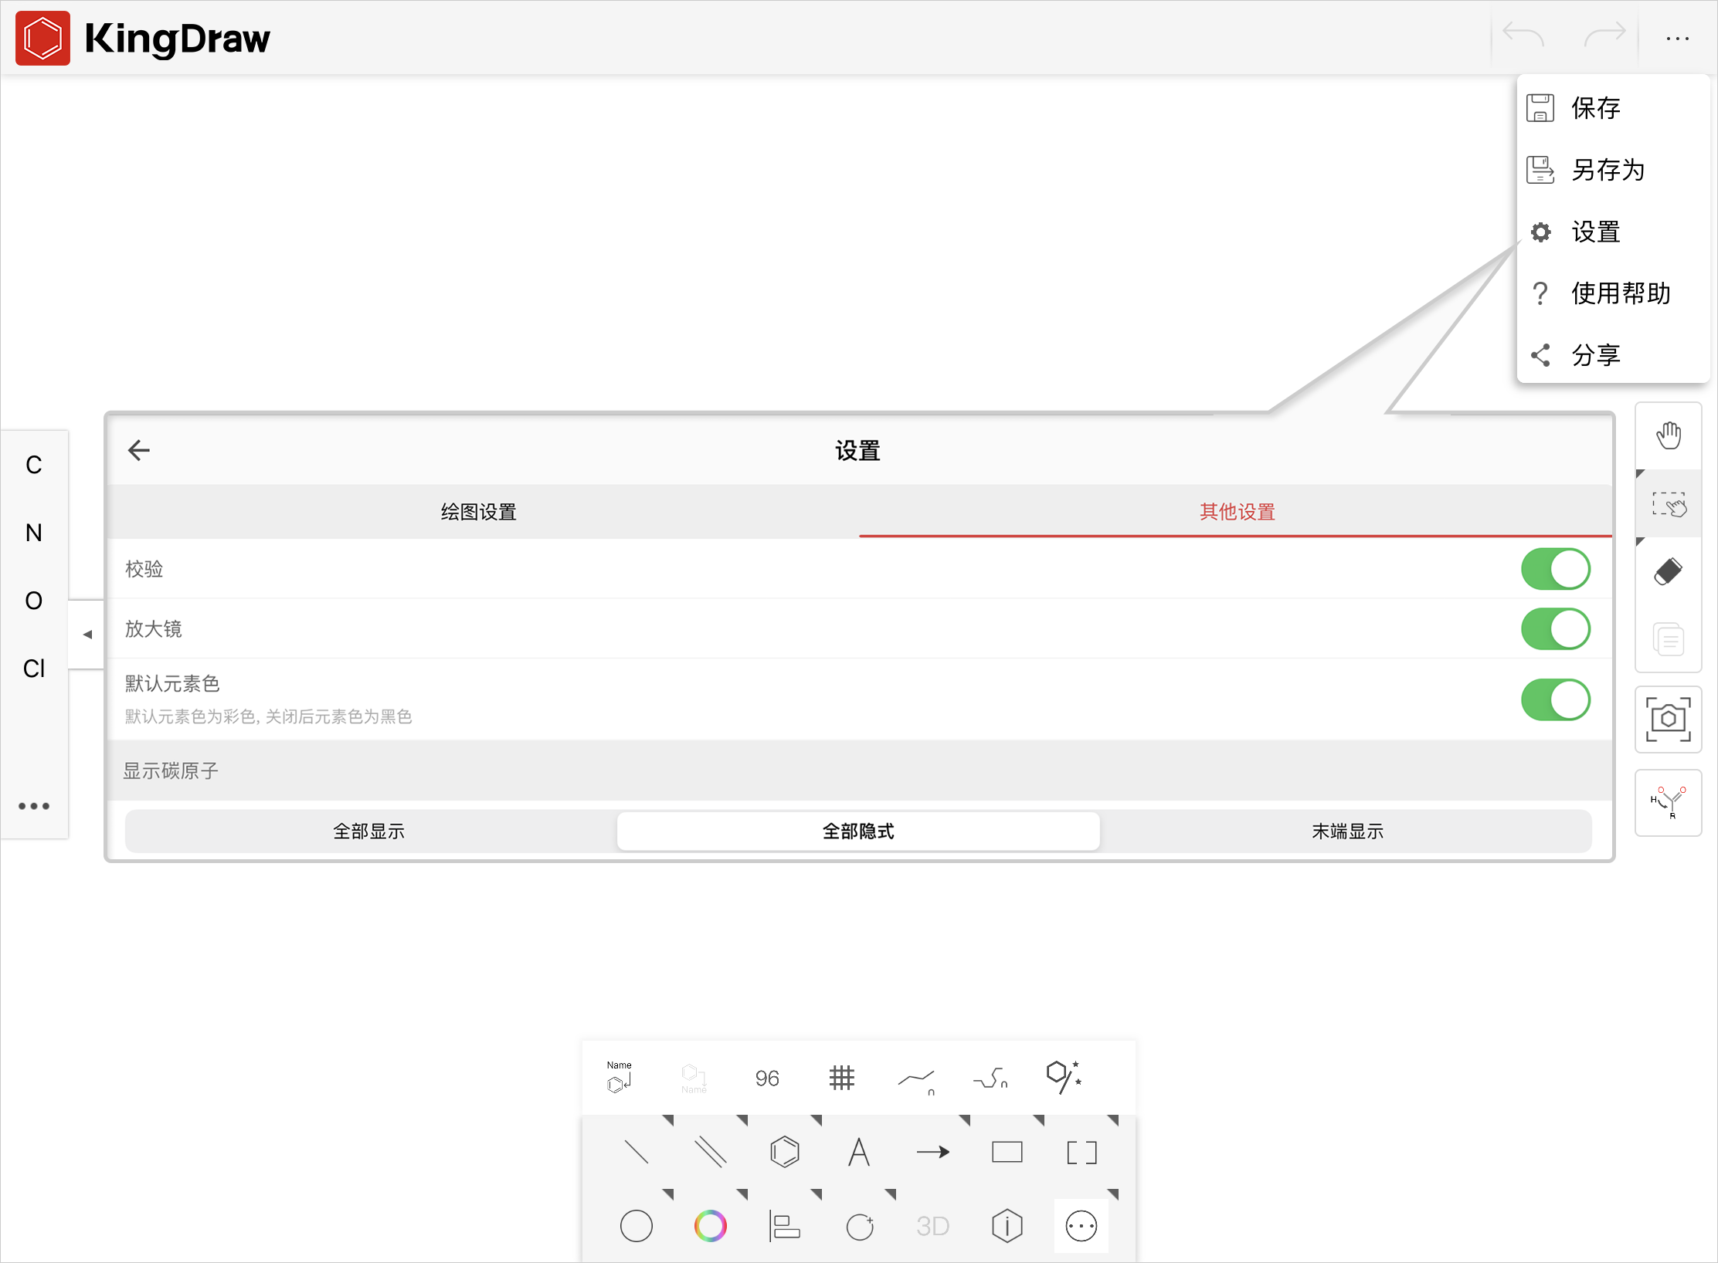Open the periodic table labeled 96
Screen dimensions: 1718x1263
coord(766,1078)
